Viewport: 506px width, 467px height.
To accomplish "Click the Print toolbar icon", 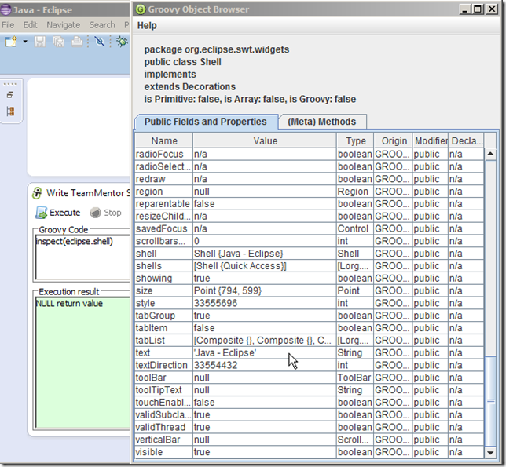I will pyautogui.click(x=77, y=41).
